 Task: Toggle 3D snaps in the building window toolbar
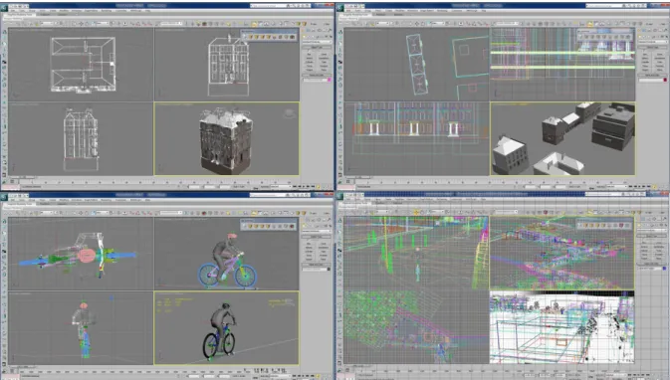pyautogui.click(x=132, y=24)
